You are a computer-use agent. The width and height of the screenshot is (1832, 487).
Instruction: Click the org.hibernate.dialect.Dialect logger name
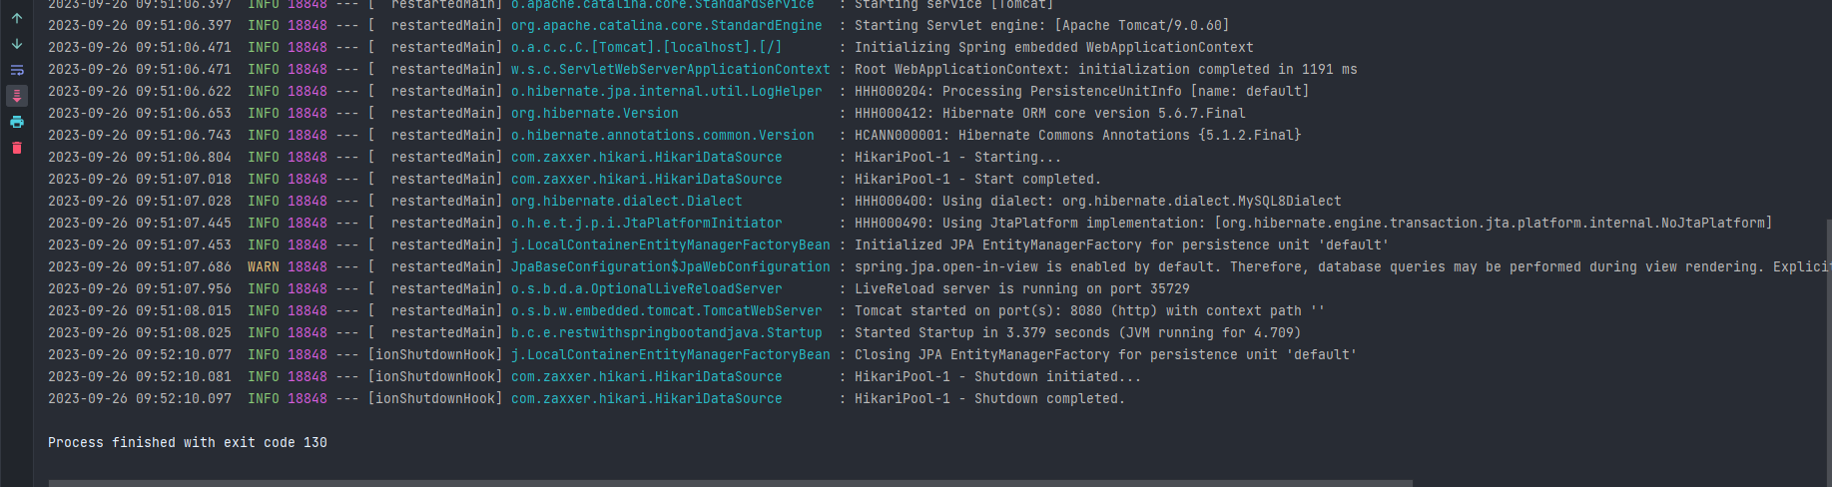click(x=627, y=201)
